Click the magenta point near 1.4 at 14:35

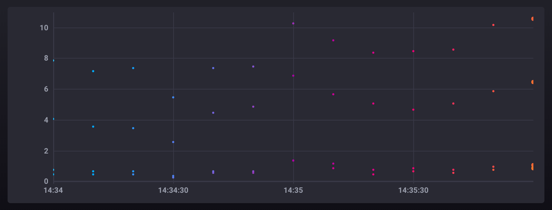[x=293, y=161]
